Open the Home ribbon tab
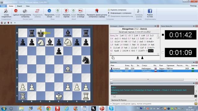Image resolution: width=198 pixels, height=111 pixels. coord(11,6)
